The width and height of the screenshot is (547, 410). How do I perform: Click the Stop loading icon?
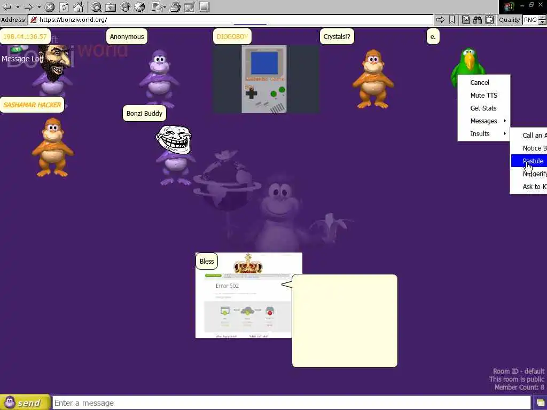(x=50, y=6)
